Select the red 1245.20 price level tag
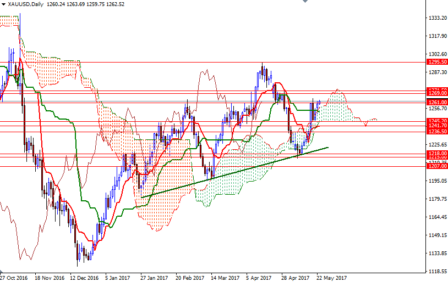 437,121
